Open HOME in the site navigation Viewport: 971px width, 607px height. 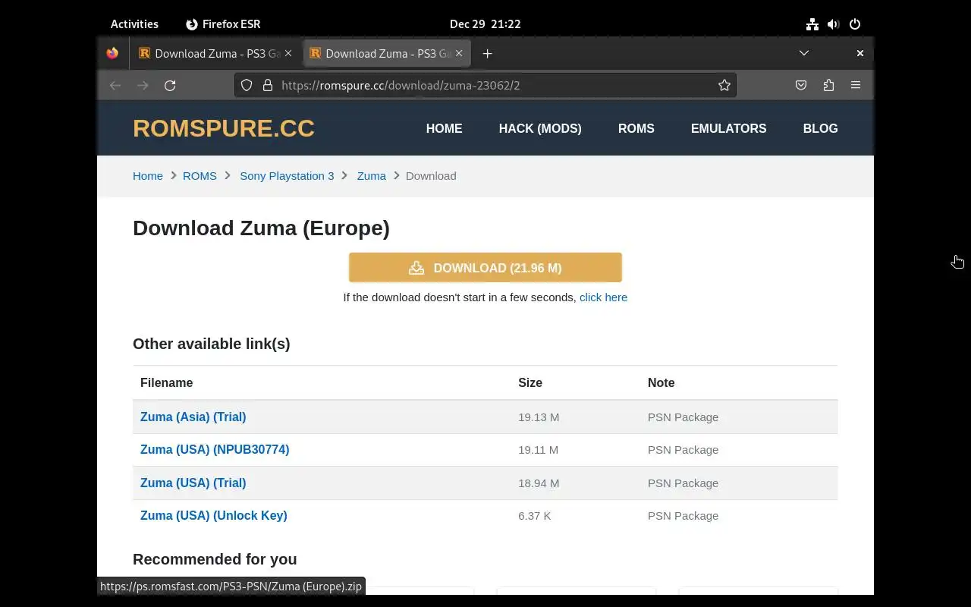click(444, 128)
